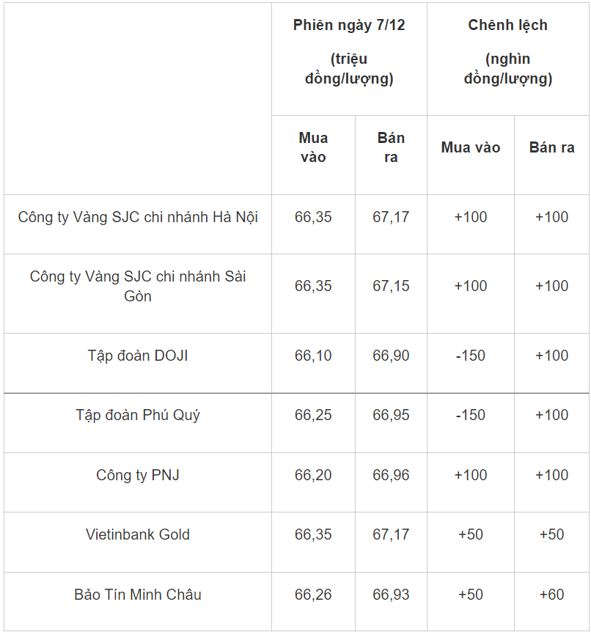Click the 'Tập đoàn DOJI' row label
This screenshot has height=632, width=591.
138,356
